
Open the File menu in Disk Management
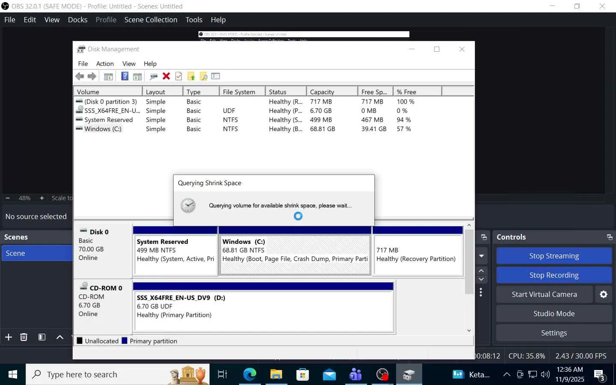point(83,64)
